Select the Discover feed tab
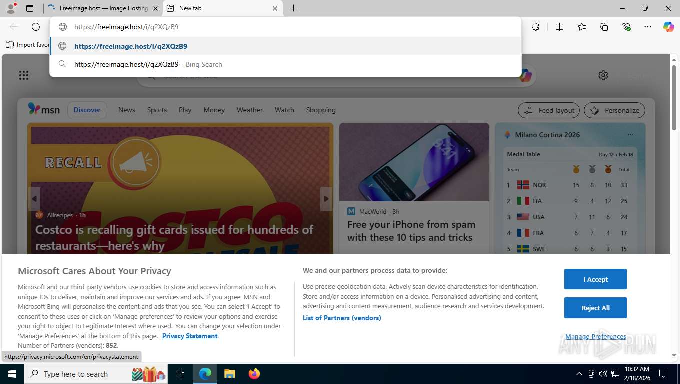Screen dimensions: 680x384 click(87, 110)
